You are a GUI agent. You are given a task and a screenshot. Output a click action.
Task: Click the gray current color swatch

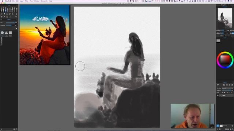tap(218, 40)
